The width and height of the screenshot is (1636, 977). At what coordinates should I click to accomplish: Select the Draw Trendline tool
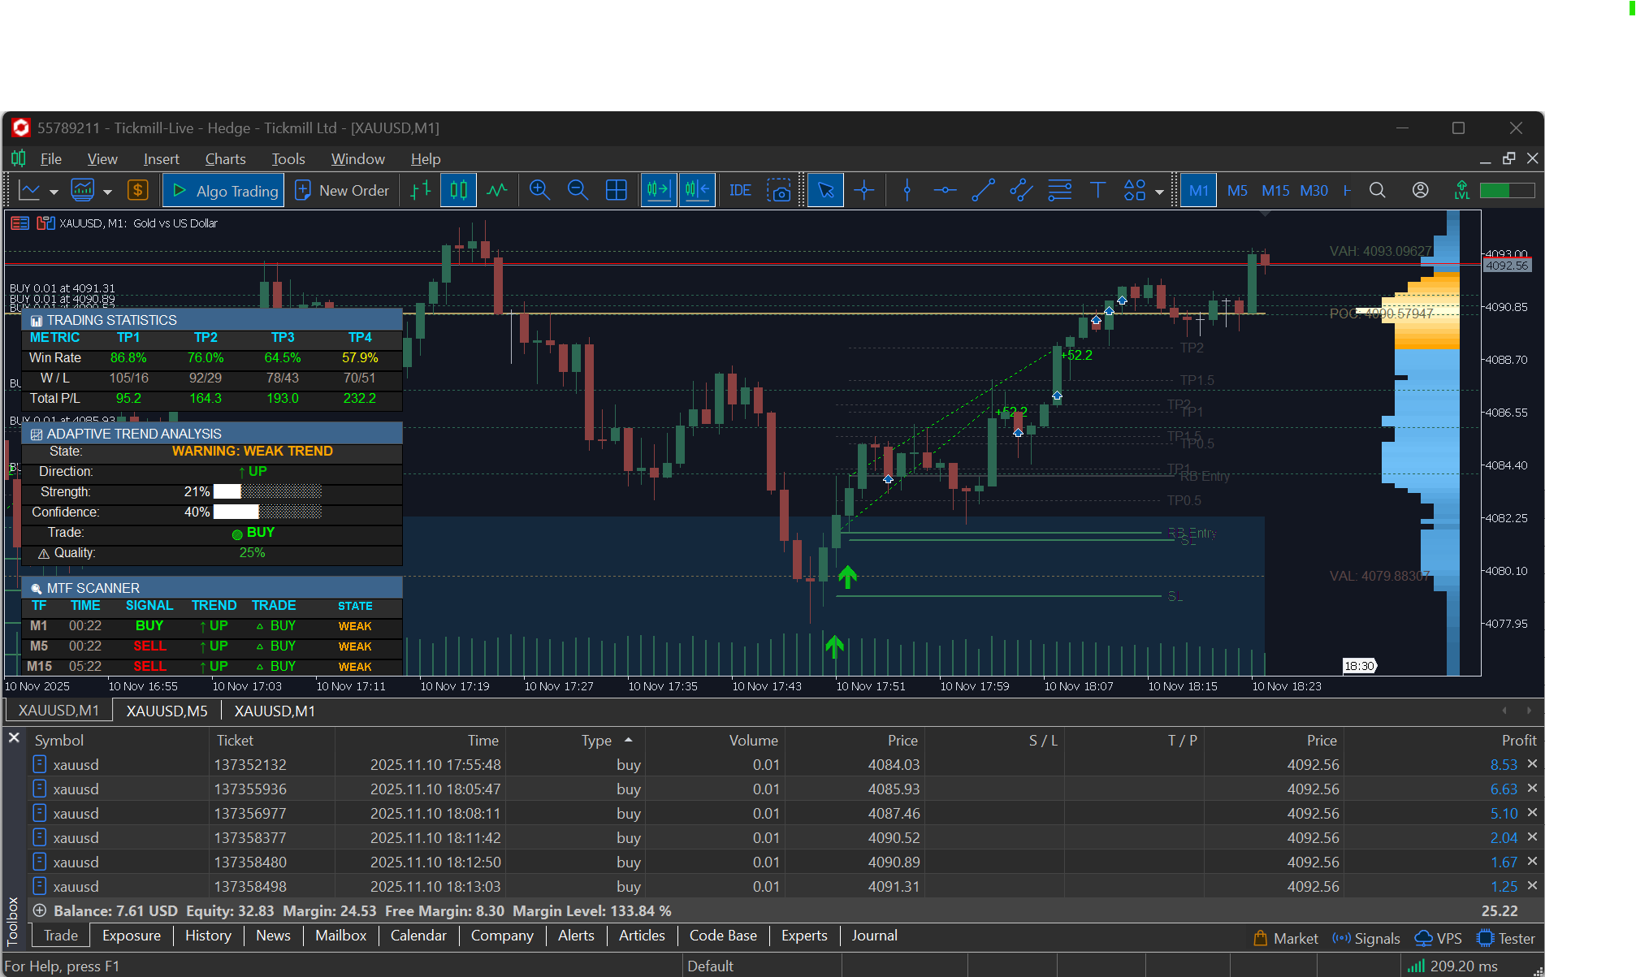click(983, 190)
